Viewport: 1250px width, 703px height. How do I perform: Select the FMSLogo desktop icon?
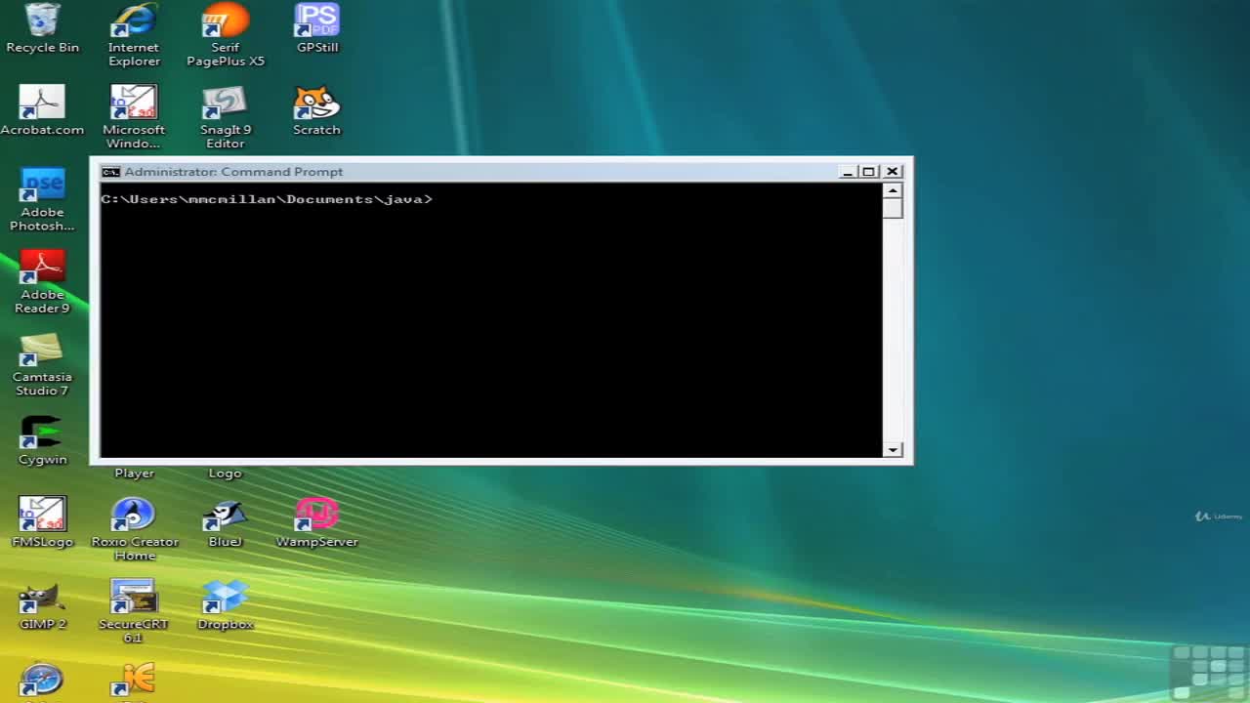click(x=42, y=522)
